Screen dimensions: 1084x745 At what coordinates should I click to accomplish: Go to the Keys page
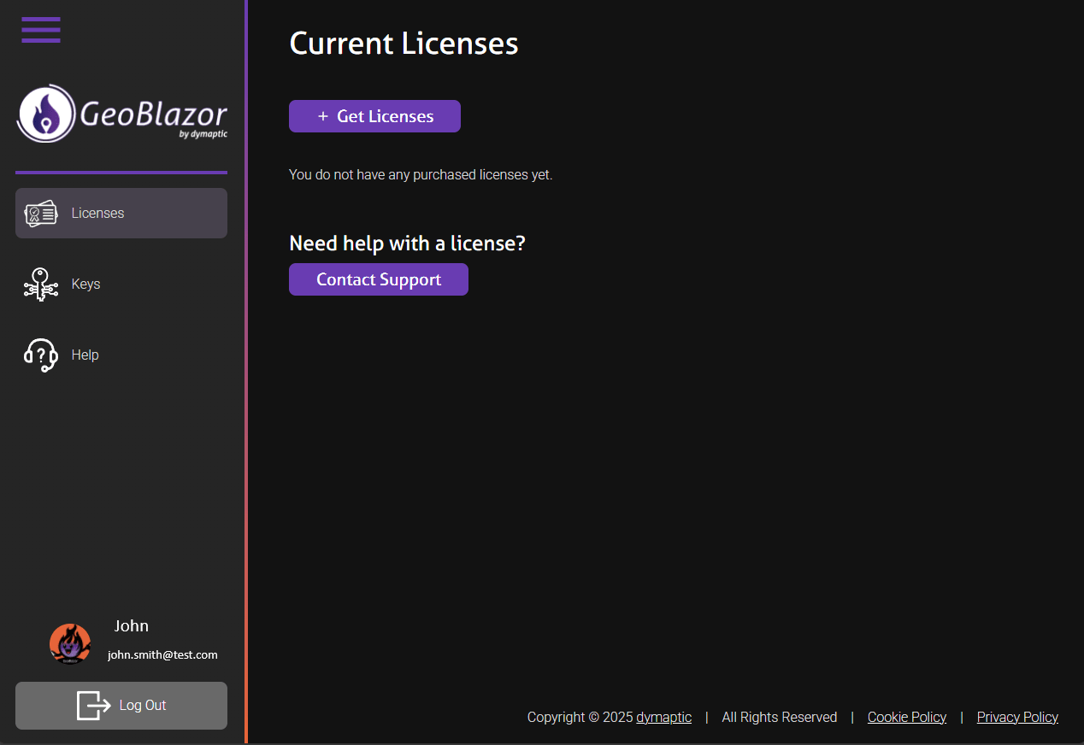(x=121, y=285)
